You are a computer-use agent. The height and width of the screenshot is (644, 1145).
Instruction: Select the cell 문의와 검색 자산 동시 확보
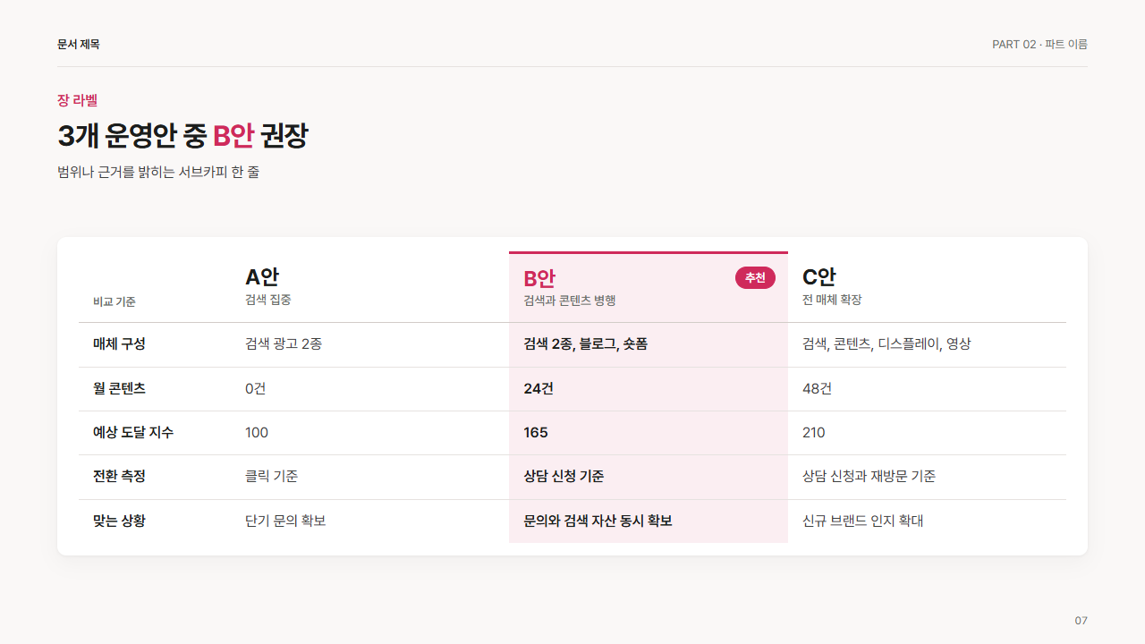click(x=598, y=520)
